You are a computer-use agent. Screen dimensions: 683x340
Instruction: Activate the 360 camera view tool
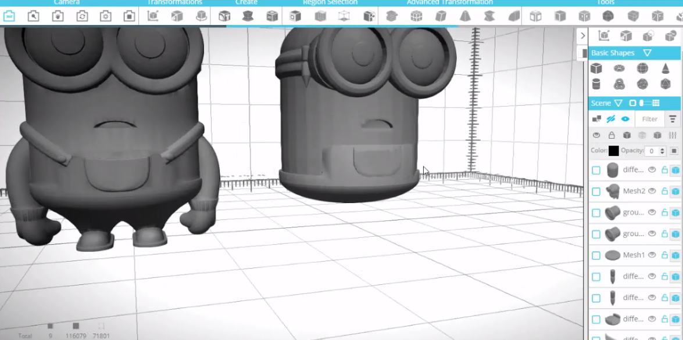(9, 16)
